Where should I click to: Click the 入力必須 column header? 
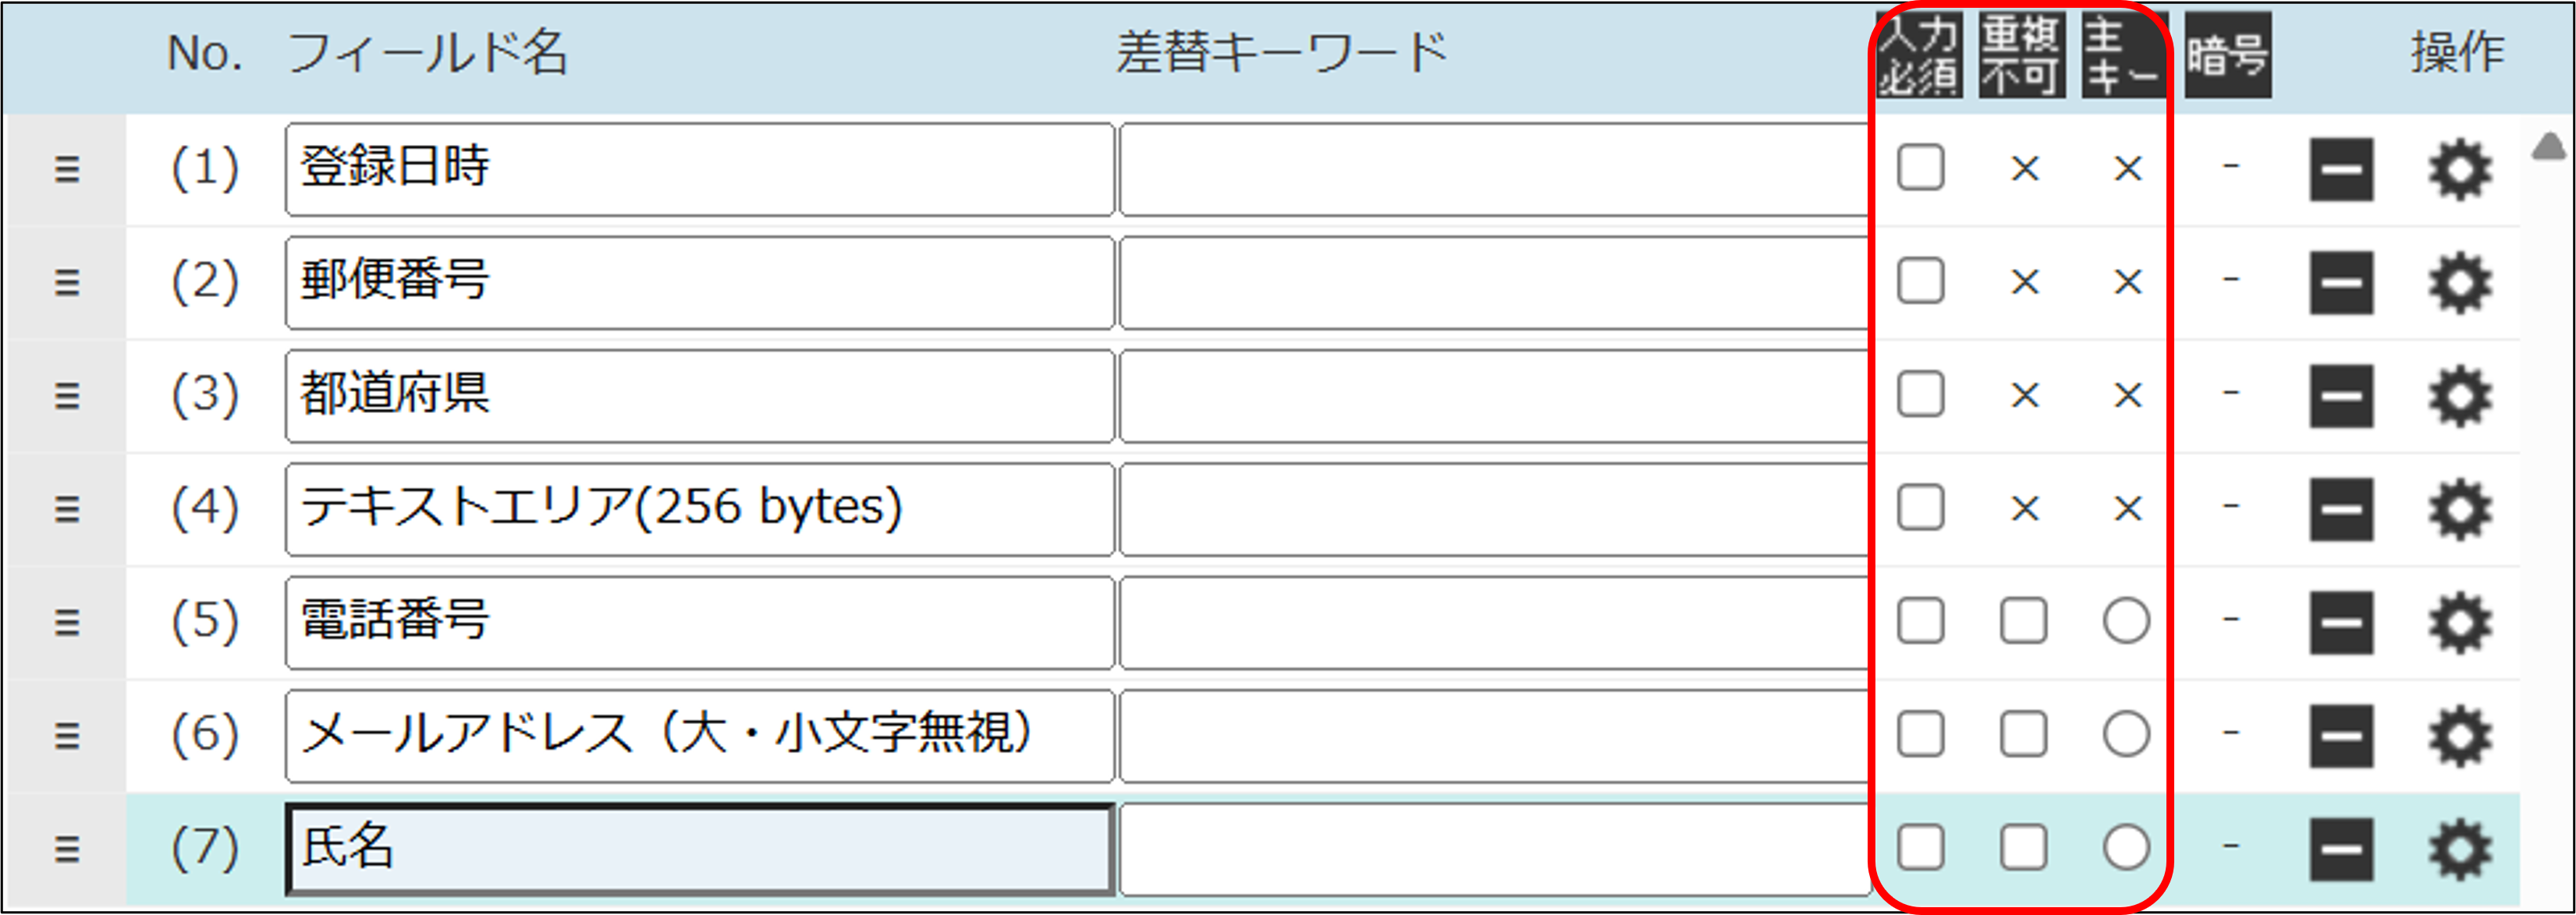(x=1918, y=55)
